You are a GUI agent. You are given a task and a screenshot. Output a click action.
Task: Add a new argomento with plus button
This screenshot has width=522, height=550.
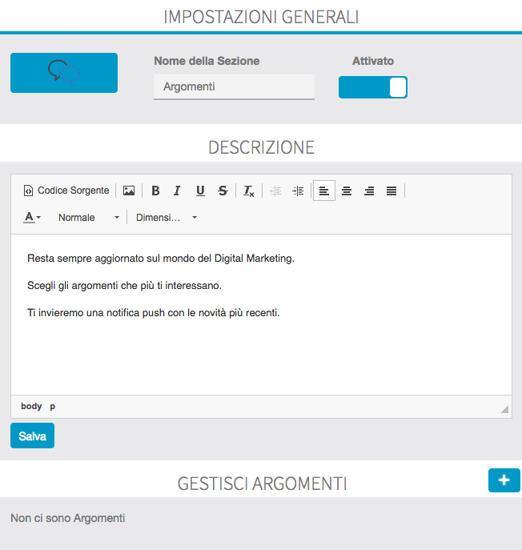click(504, 480)
